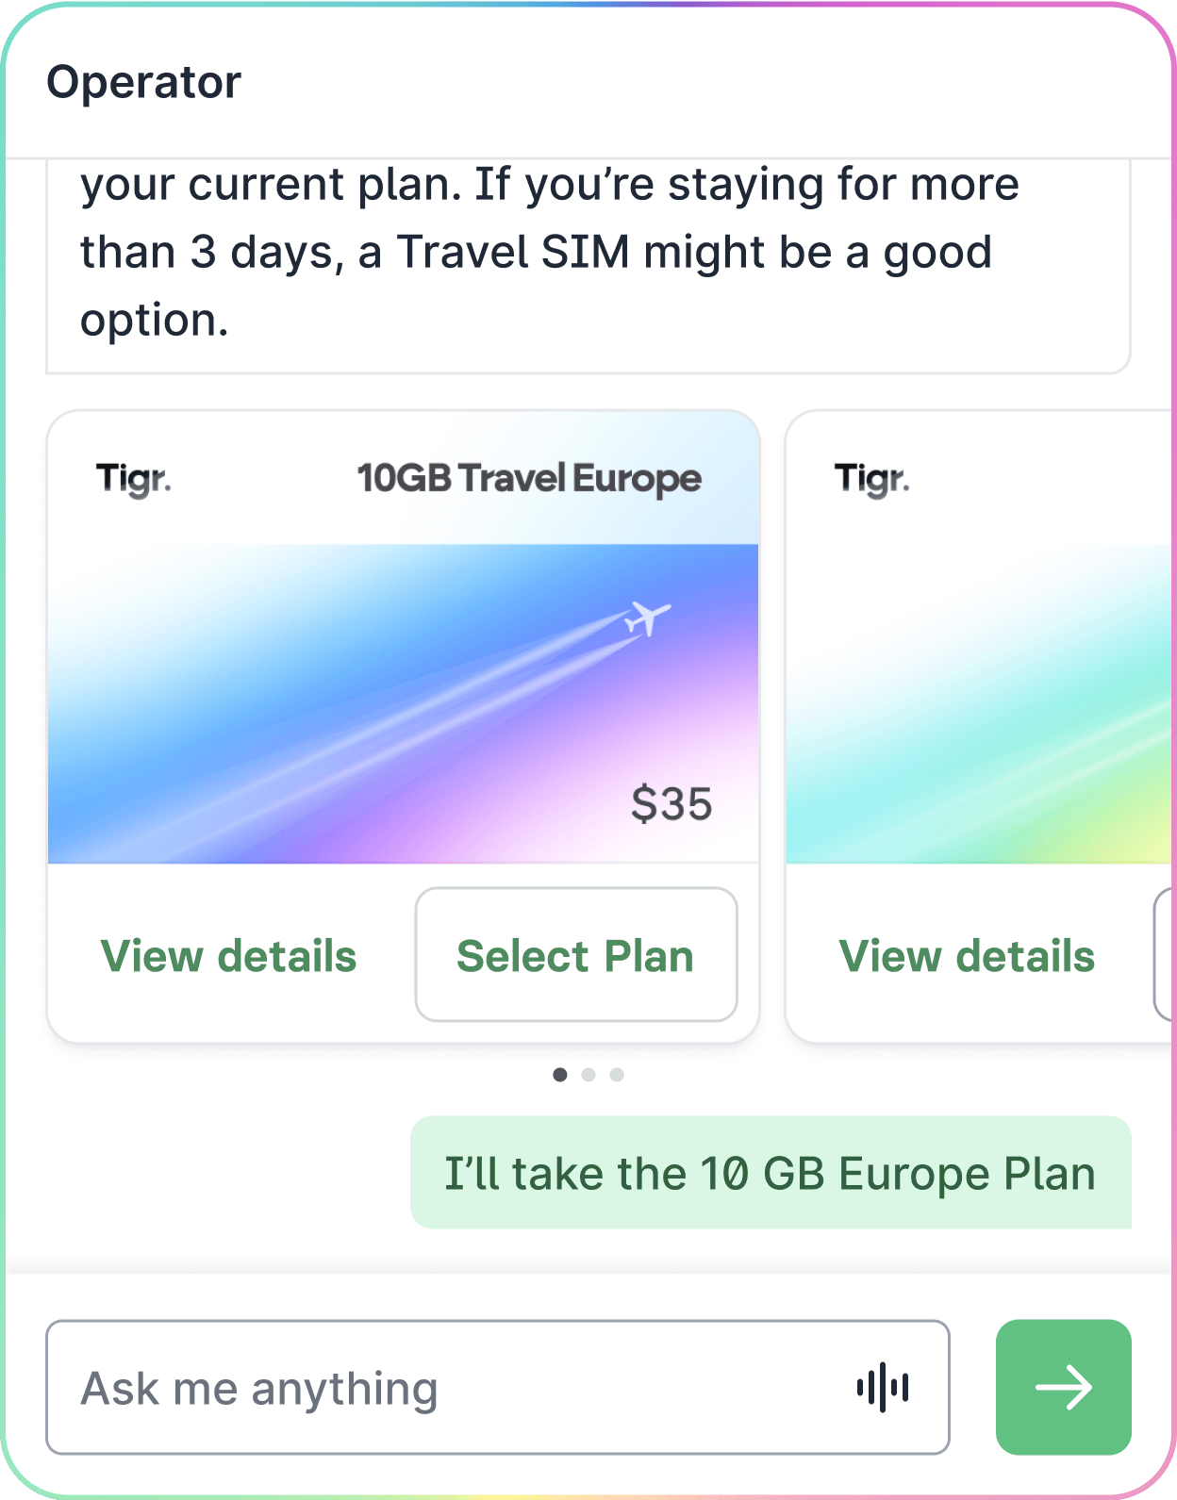Screen dimensions: 1177x1500
Task: Click the cut-off button on the second card
Action: point(1165,954)
